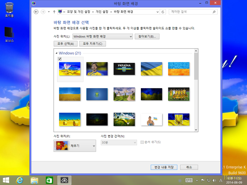This screenshot has width=247, height=185.
Task: Toggle 순서 섞기(S) shuffle checkbox
Action: tap(142, 142)
